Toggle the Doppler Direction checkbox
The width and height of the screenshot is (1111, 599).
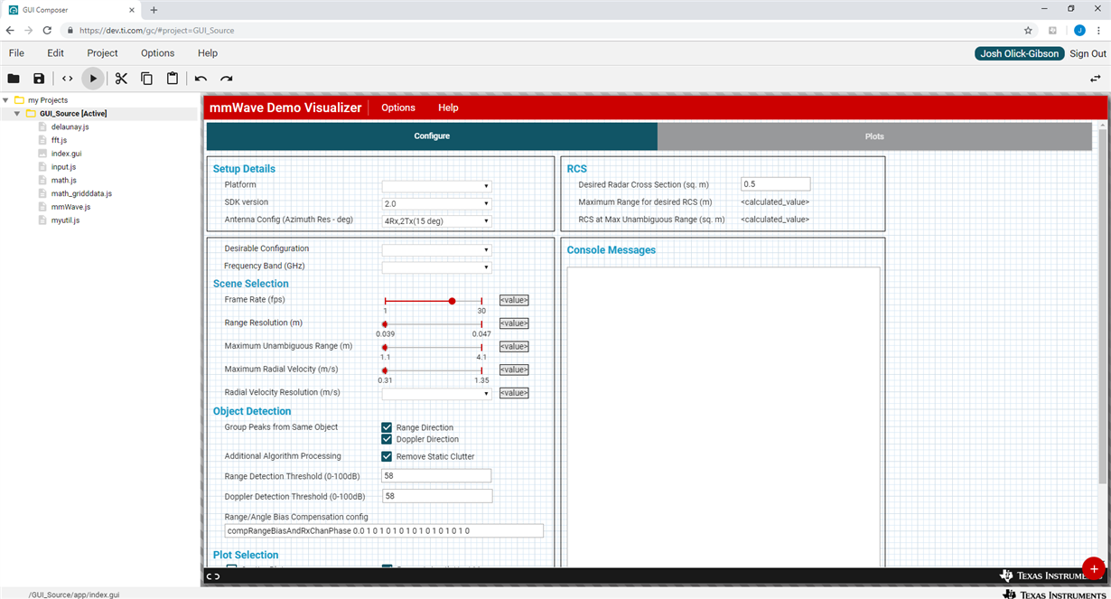pos(387,439)
